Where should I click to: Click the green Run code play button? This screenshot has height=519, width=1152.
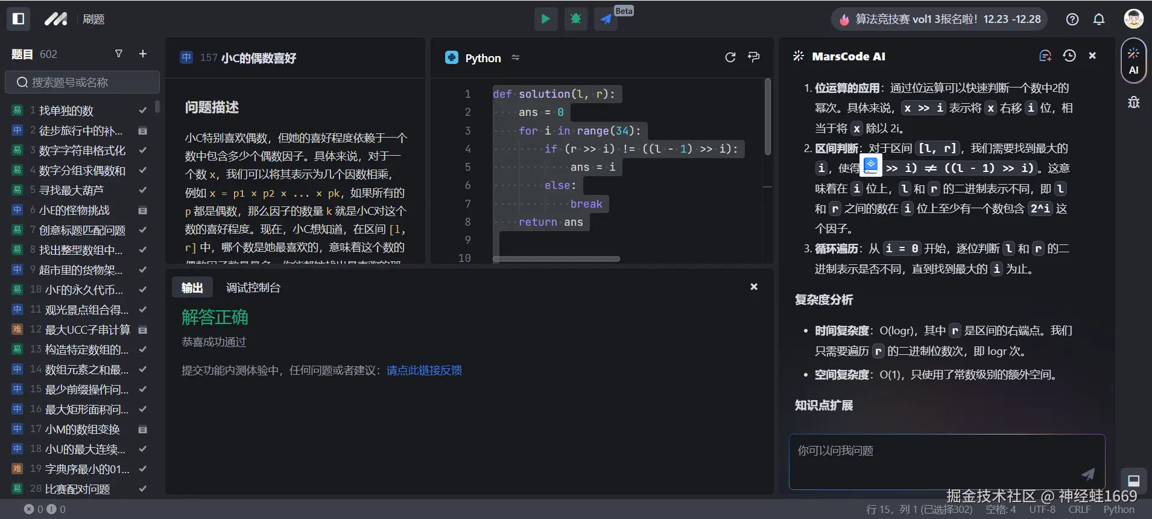click(x=545, y=19)
